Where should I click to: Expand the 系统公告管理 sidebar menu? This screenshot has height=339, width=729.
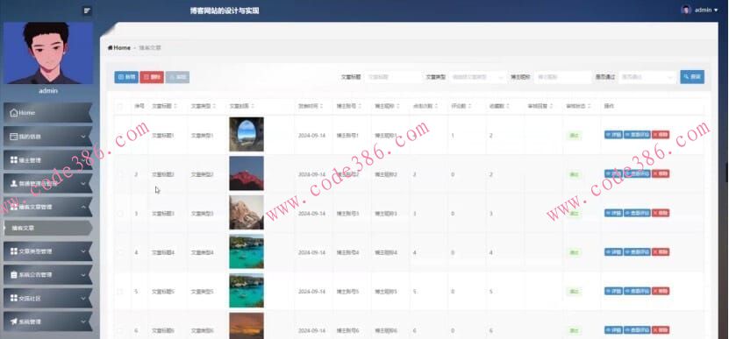tap(48, 274)
